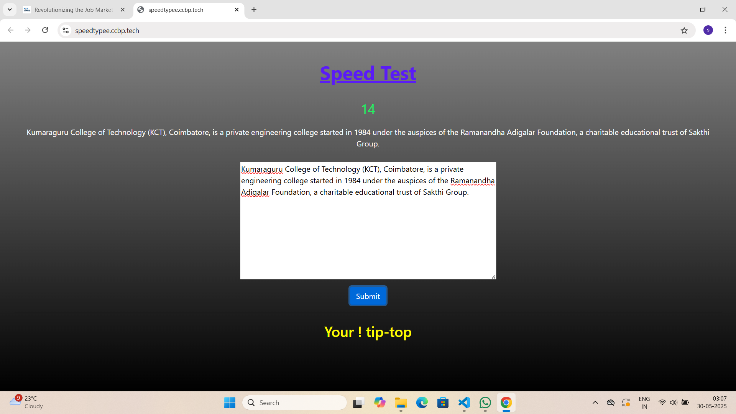Bookmark this page with star icon
The width and height of the screenshot is (736, 414).
point(684,30)
